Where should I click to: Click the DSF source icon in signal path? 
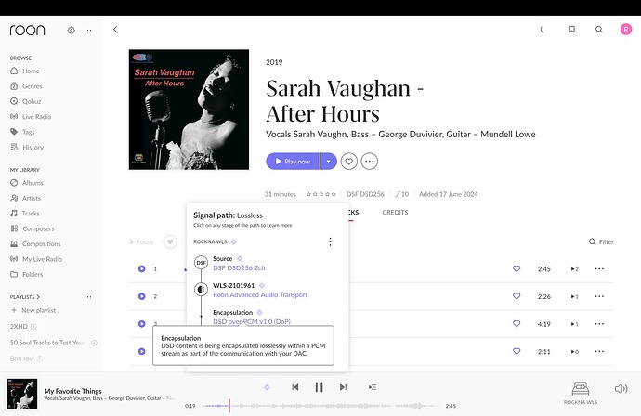202,263
